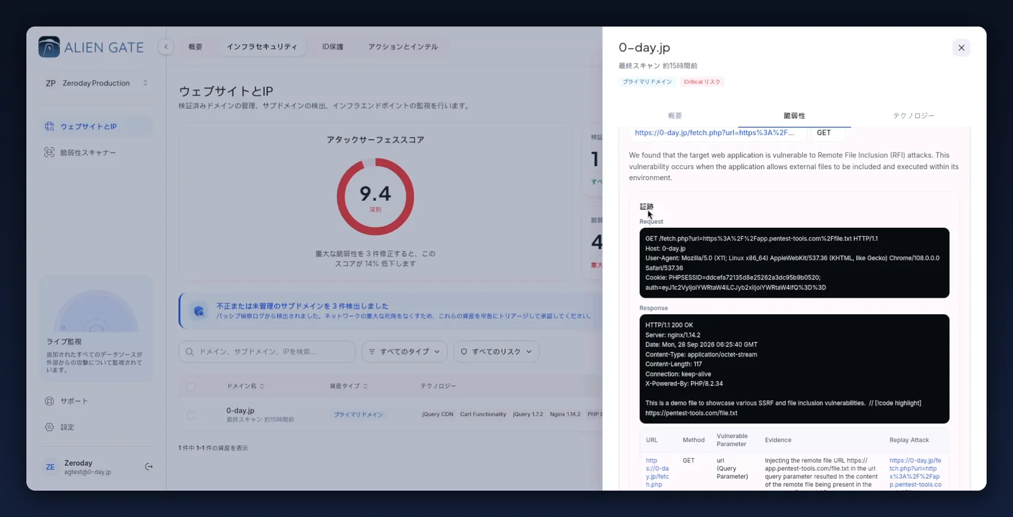The image size is (1013, 517).
Task: Click the Cart Functionality technology tag
Action: 483,414
